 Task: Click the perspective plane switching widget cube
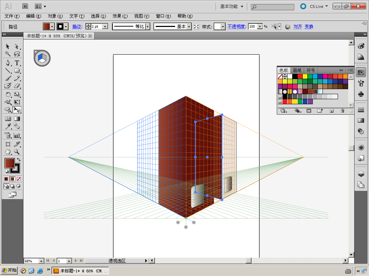(x=42, y=58)
